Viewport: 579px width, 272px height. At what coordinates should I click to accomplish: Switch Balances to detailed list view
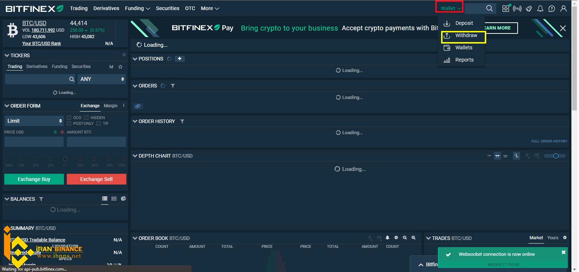(x=114, y=199)
